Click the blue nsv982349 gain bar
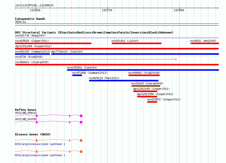The width and height of the screenshot is (226, 163). (33, 54)
